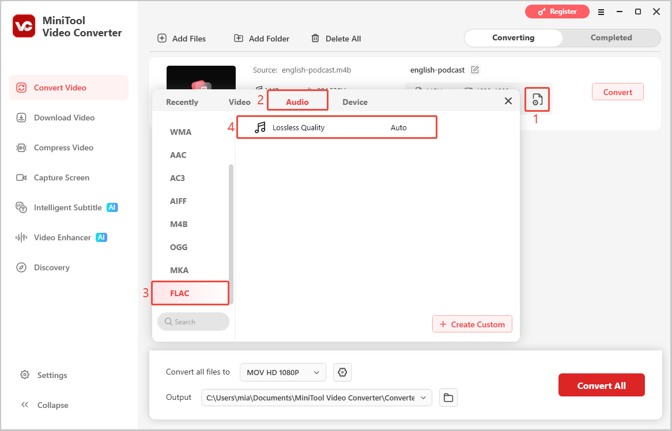The height and width of the screenshot is (431, 672).
Task: Collapse the sidebar
Action: [x=44, y=405]
